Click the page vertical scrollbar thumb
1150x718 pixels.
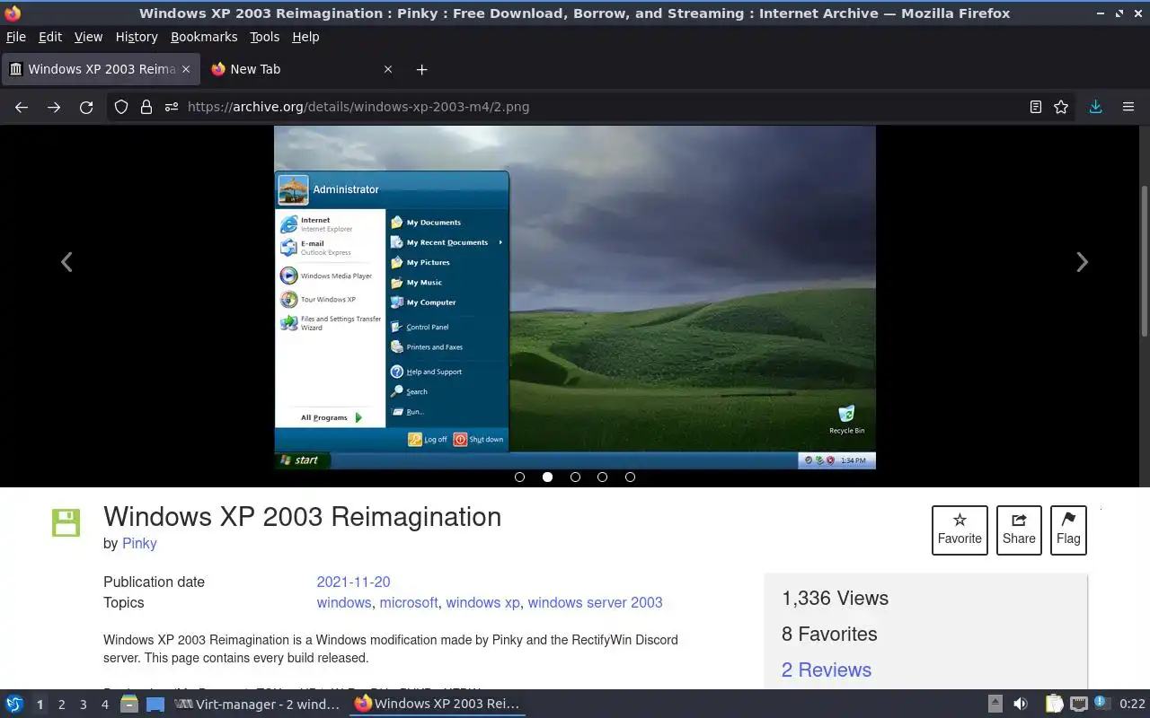click(x=1145, y=260)
